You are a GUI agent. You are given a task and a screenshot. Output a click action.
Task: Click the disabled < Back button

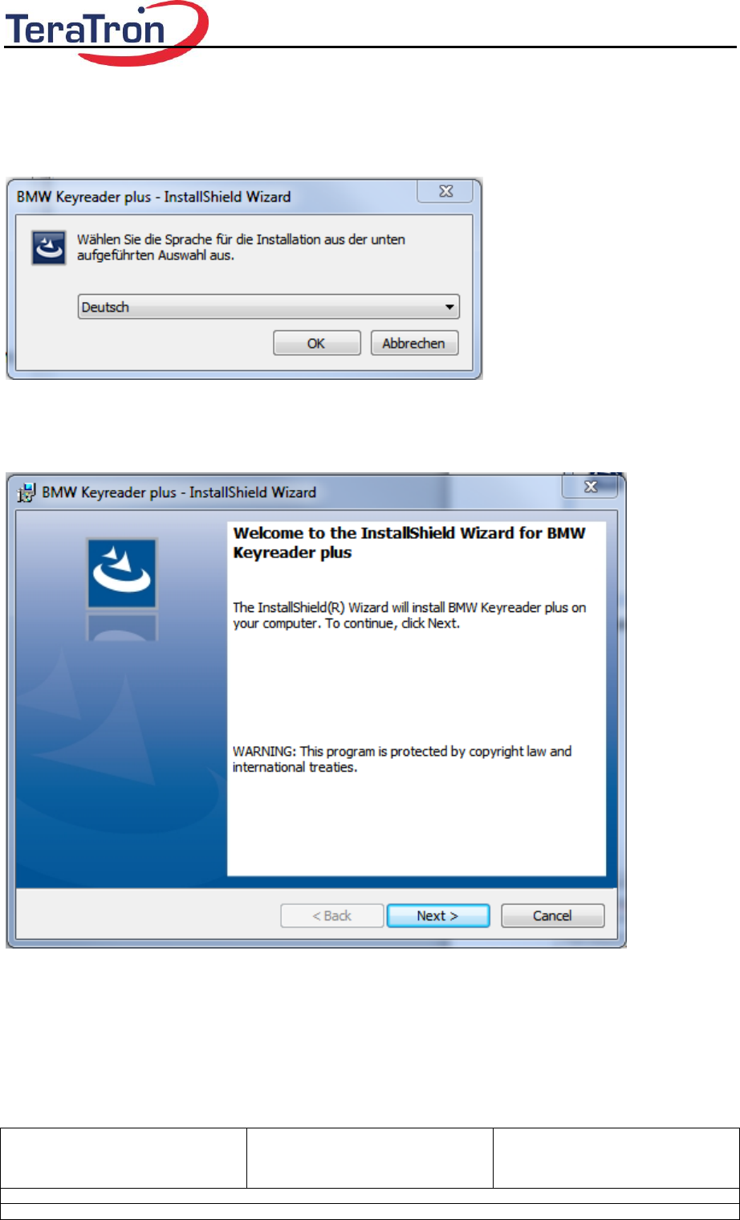332,916
